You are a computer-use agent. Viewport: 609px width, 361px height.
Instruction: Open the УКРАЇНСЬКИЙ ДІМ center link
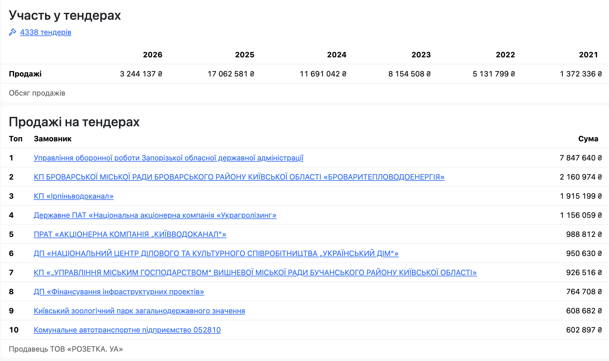point(216,254)
